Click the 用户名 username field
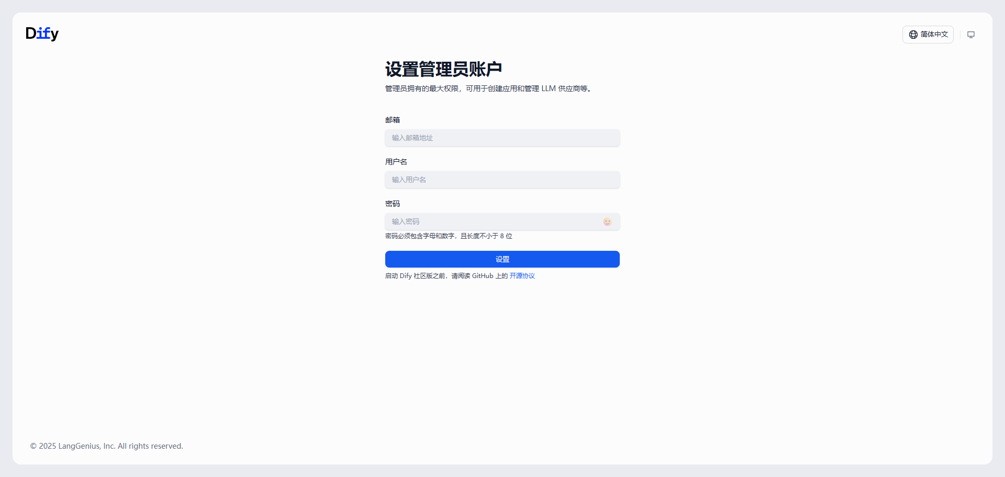The height and width of the screenshot is (477, 1005). [502, 180]
